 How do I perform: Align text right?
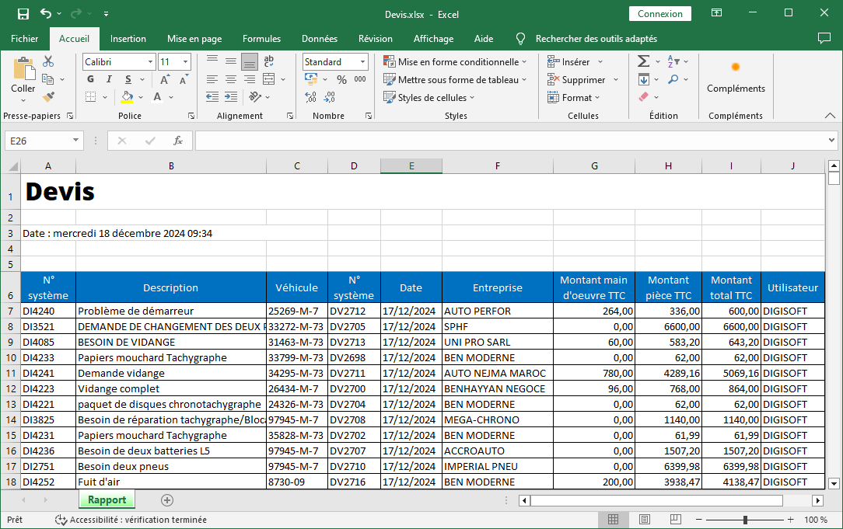[250, 79]
